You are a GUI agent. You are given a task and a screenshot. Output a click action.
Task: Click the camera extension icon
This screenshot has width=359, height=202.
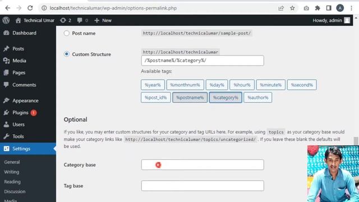coord(306,8)
